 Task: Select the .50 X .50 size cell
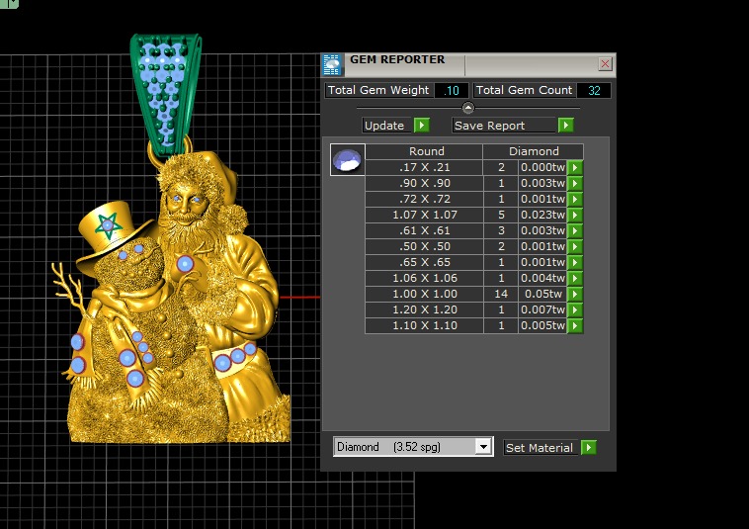pyautogui.click(x=424, y=246)
